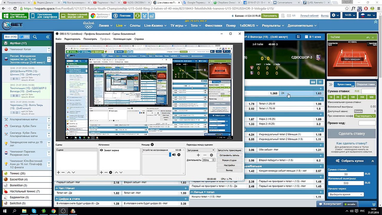Image resolution: width=382 pixels, height=215 pixels.
Task: Open audio device gear in mixer row
Action: point(179,155)
